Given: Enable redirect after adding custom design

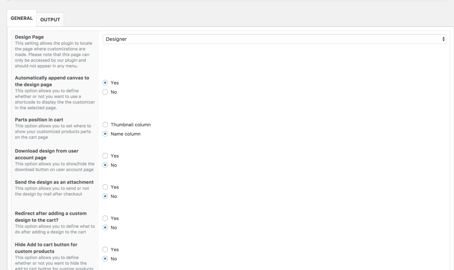Looking at the screenshot, I should (x=105, y=218).
